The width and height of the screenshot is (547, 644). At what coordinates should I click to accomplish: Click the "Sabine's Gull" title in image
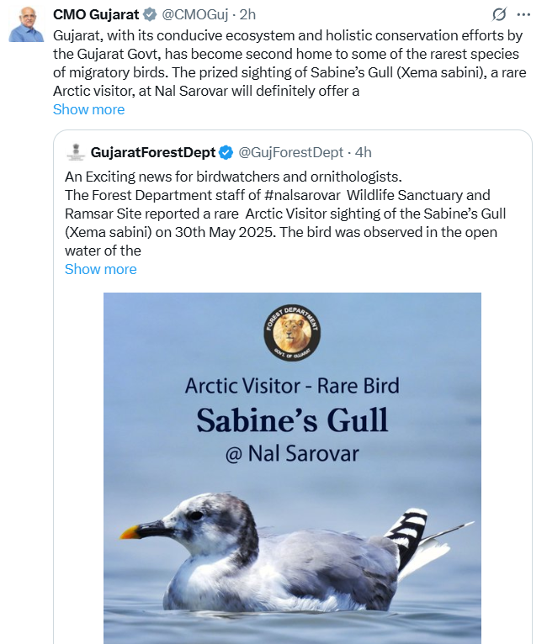coord(292,420)
